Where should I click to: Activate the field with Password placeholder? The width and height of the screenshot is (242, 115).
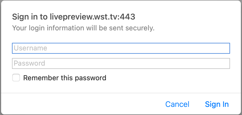click(x=121, y=63)
